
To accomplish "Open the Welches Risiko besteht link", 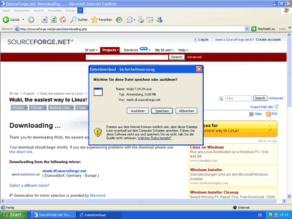I will click(x=154, y=138).
